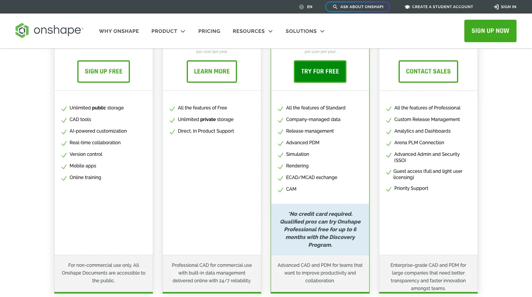Click the "Arena PLM Connection" feature text
Screen dimensions: 532x297
(419, 143)
